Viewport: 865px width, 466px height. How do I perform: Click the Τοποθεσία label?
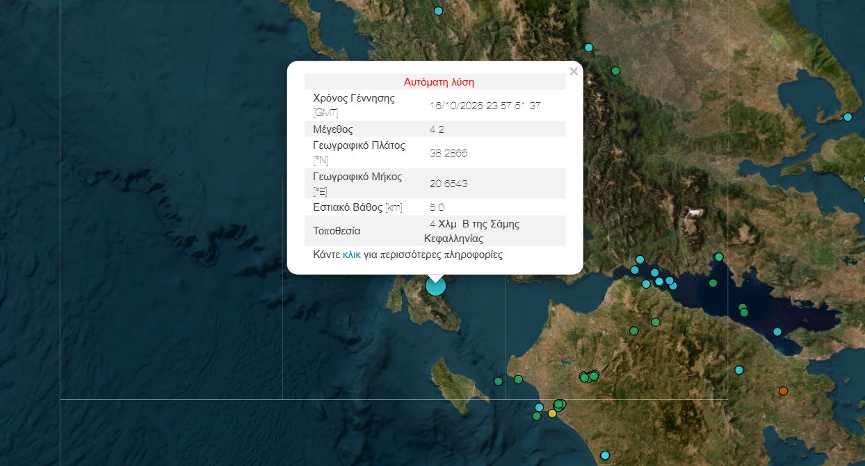point(337,231)
